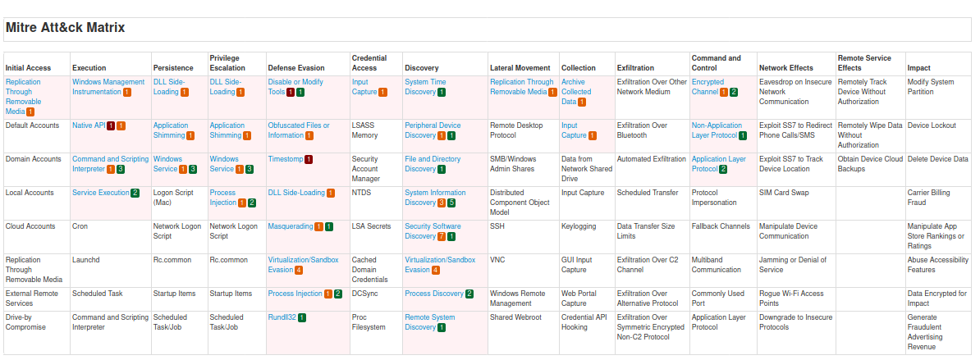Select the Security Account Manager cell
980x360 pixels.
[376, 170]
